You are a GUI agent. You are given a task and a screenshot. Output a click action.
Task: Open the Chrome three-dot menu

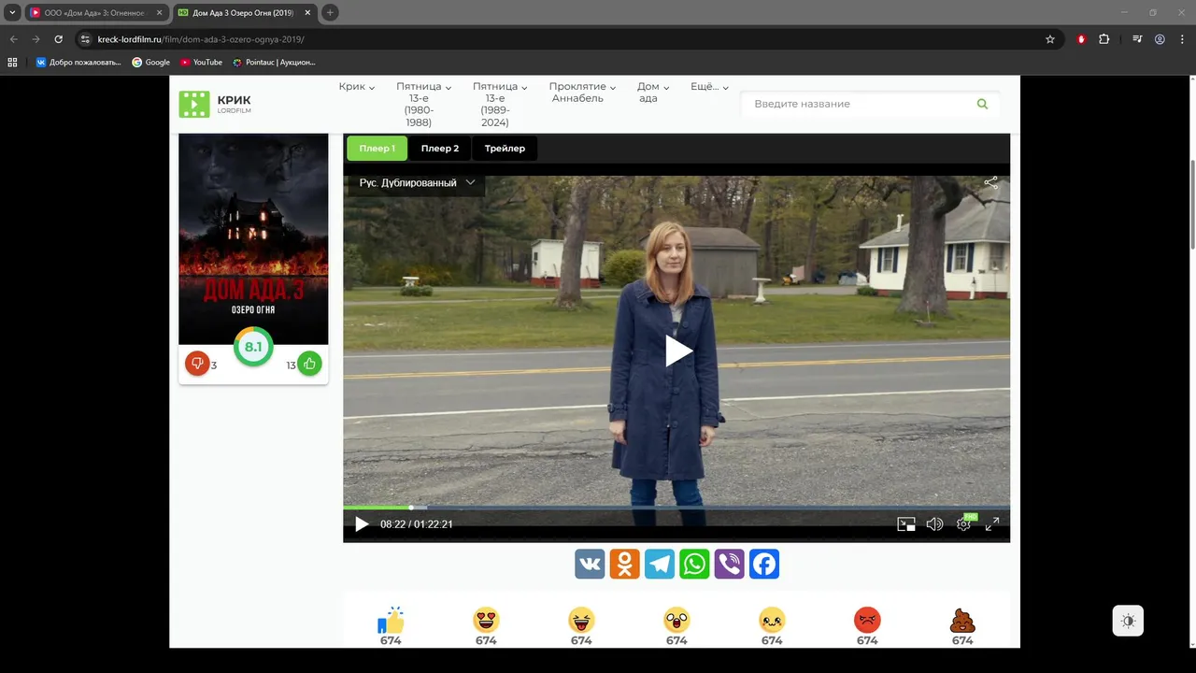tap(1182, 39)
